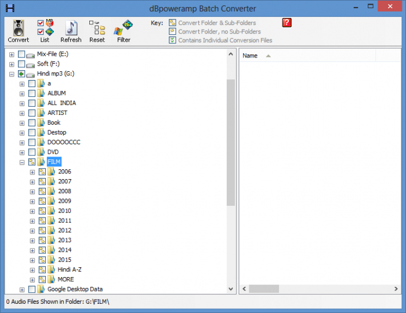Screen dimensions: 406x313
Task: Expand the Hindi A-Z subfolder
Action: (x=32, y=270)
